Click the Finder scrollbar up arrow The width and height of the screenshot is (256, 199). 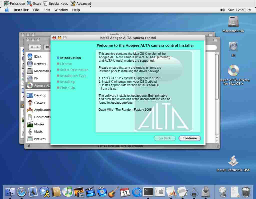tap(217, 138)
